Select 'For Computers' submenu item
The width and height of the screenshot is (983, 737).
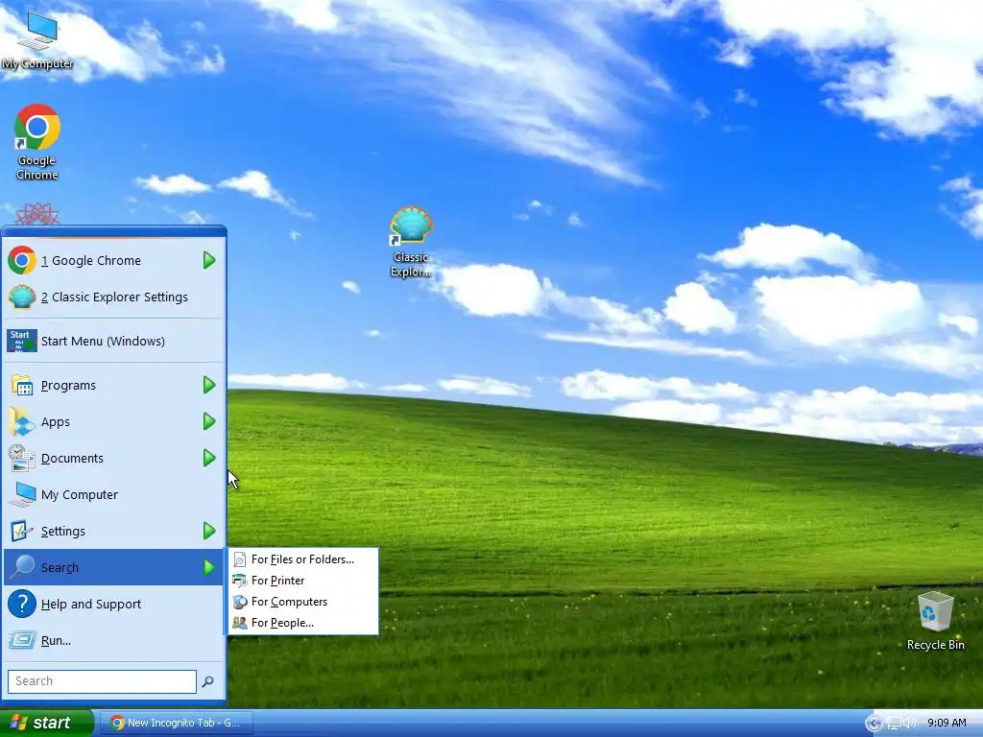pyautogui.click(x=303, y=602)
